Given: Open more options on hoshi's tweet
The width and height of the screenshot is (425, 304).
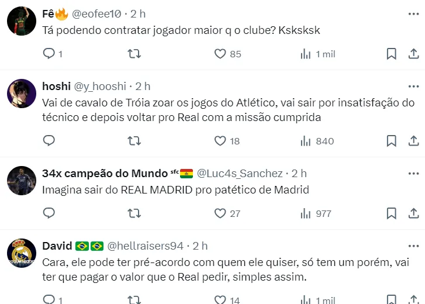Looking at the screenshot, I should 413,86.
